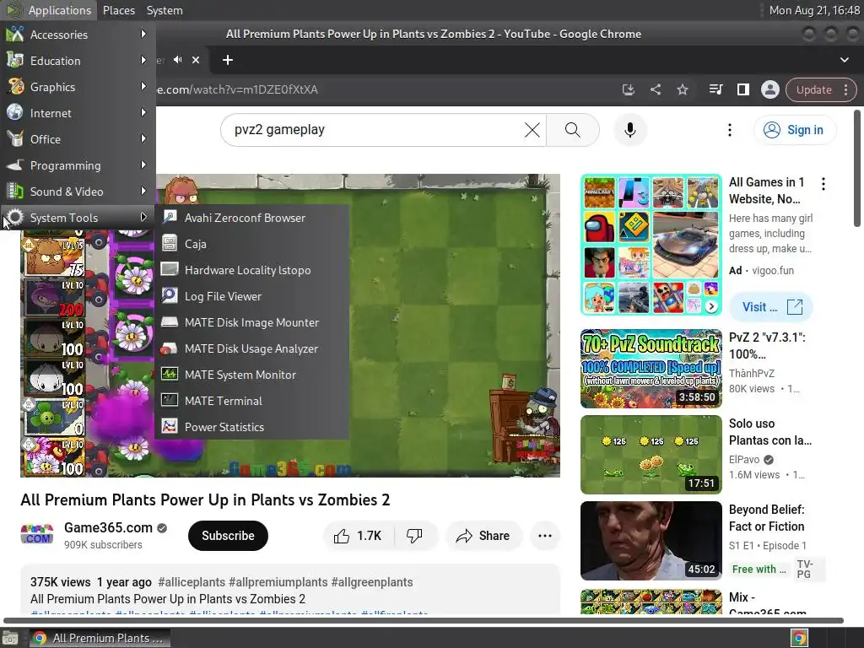Expand the Sound & Video submenu

click(x=78, y=192)
